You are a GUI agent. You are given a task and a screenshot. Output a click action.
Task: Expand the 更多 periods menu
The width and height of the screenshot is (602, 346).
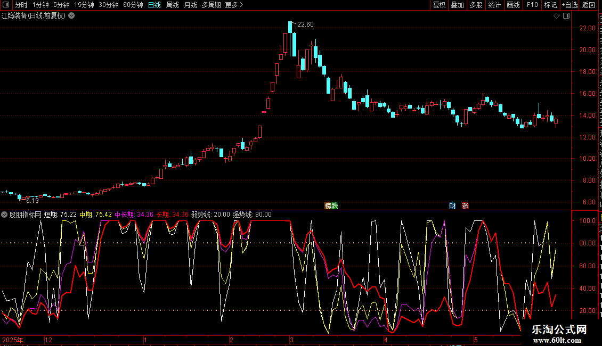234,5
